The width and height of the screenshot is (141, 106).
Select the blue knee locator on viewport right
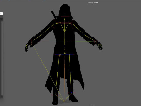[72, 72]
